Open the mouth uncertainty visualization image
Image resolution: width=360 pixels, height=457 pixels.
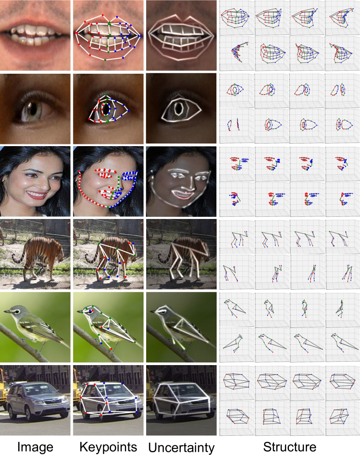181,35
